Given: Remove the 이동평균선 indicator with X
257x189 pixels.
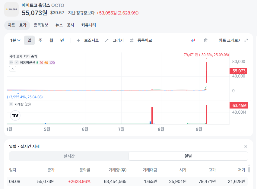Looking at the screenshot, I should [x=17, y=62].
